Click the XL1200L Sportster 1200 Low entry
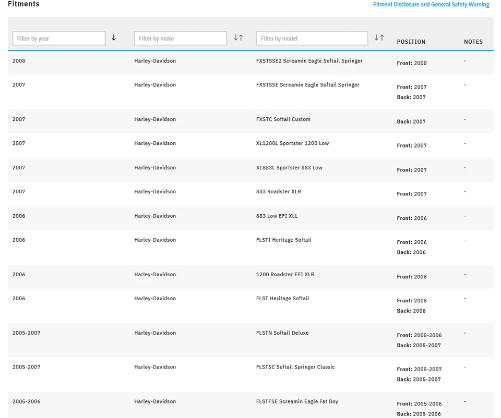501x418 pixels. pos(292,143)
